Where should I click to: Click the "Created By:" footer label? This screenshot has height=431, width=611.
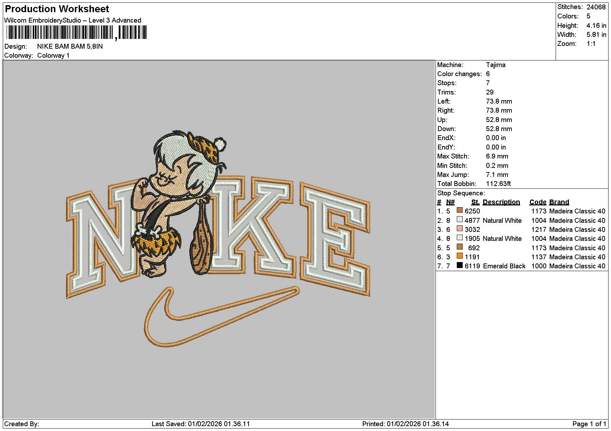pos(22,424)
